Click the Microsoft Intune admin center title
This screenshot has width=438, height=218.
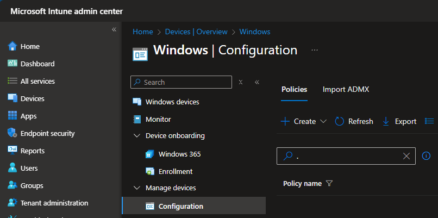click(x=66, y=11)
